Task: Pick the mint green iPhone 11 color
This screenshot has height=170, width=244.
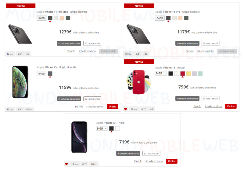Action: (200, 74)
